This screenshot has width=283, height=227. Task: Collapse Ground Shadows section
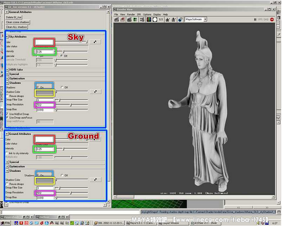(x=7, y=171)
